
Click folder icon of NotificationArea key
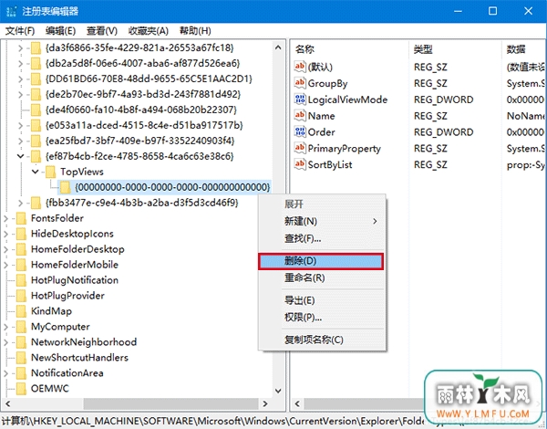(21, 373)
